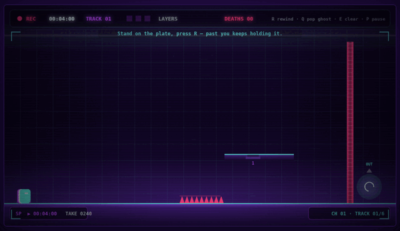Click the upward arrow above exit portal

369,171
